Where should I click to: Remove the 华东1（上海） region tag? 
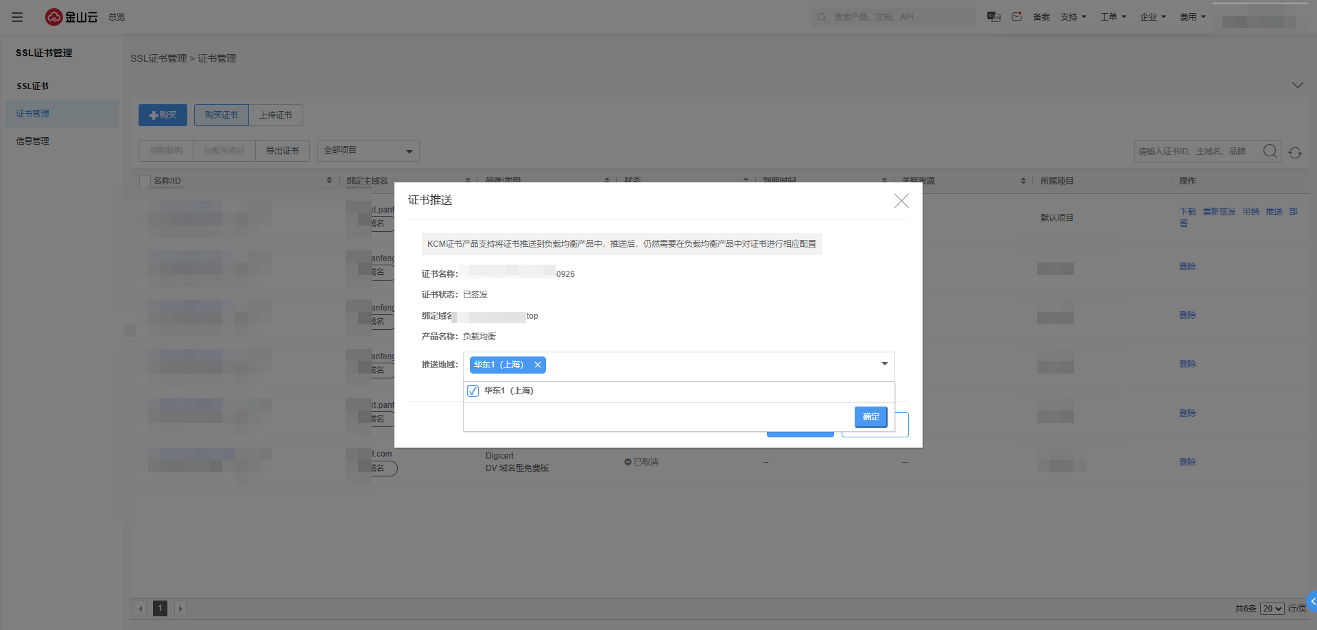click(x=538, y=365)
